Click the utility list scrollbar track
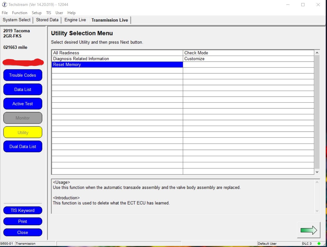 pos(317,112)
